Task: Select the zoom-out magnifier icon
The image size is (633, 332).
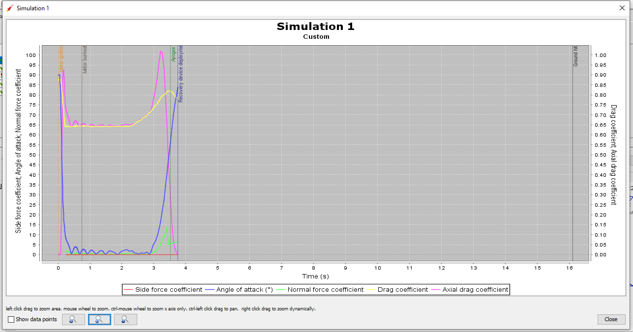Action: pos(125,319)
